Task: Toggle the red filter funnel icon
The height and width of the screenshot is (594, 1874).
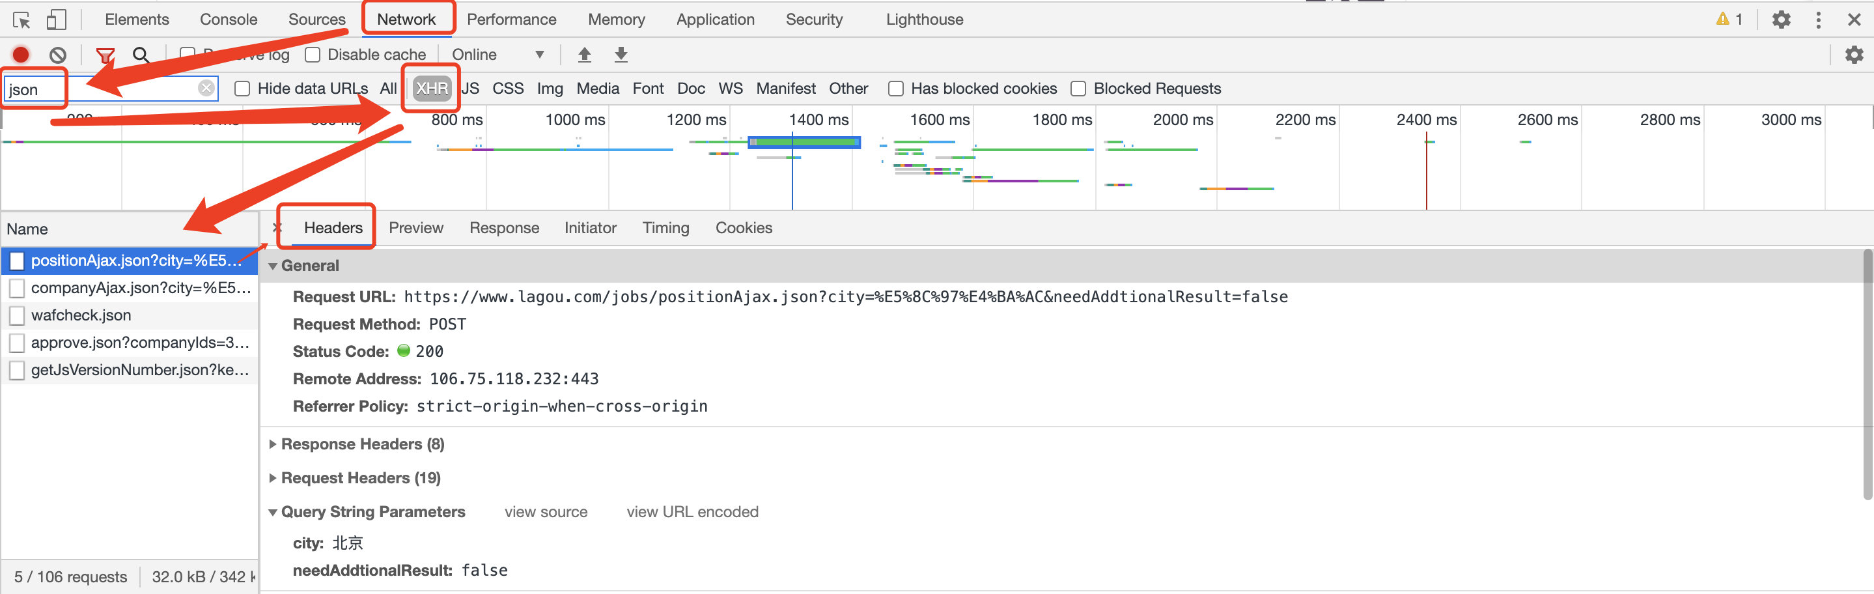Action: [105, 55]
